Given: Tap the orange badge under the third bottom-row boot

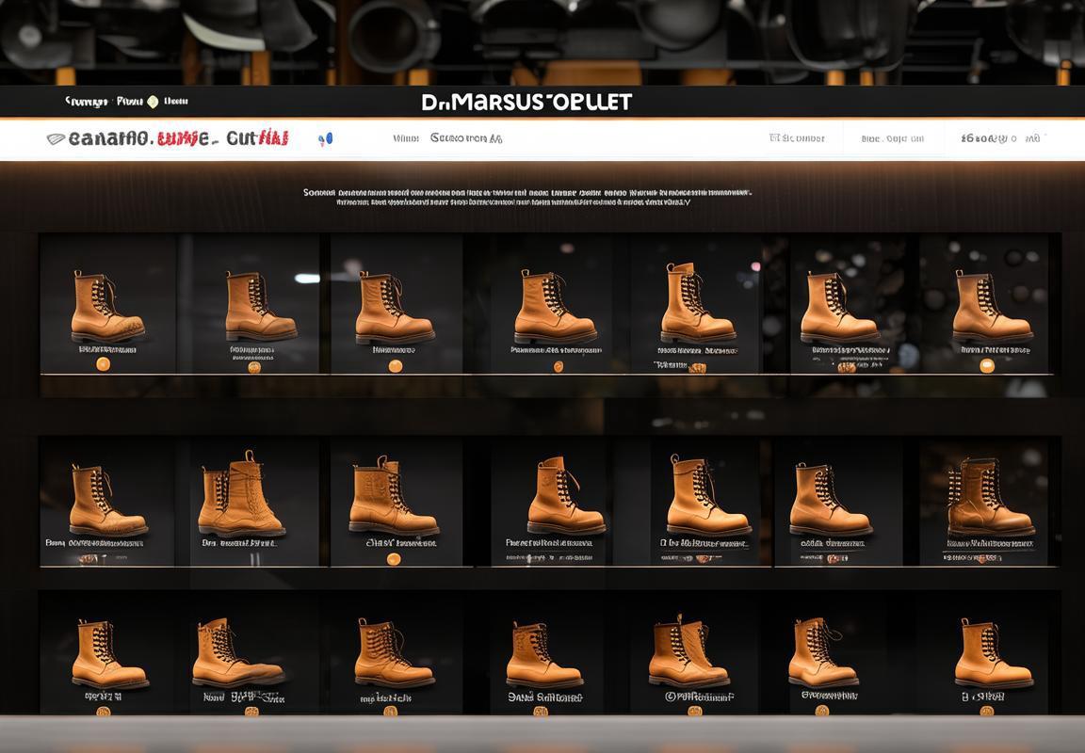Looking at the screenshot, I should pyautogui.click(x=390, y=710).
